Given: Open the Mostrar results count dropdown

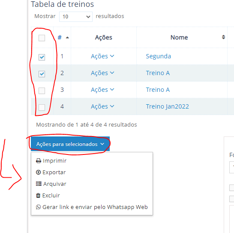Looking at the screenshot, I should click(76, 17).
